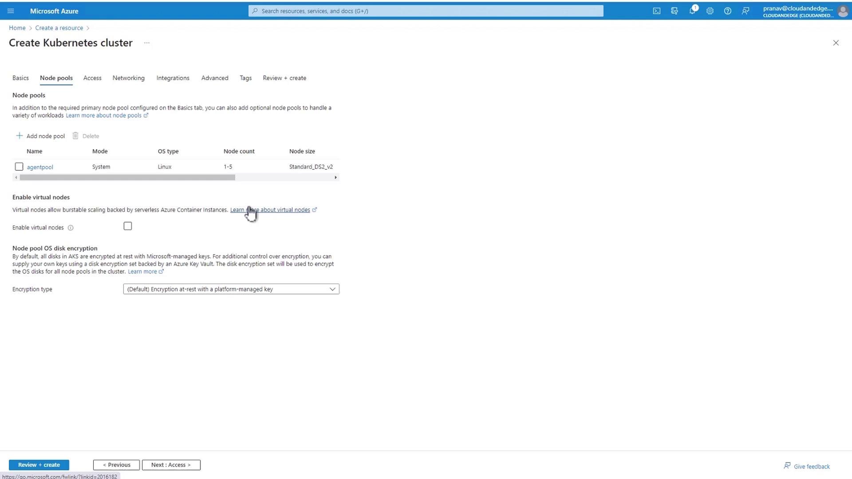Open the hamburger portal menu
This screenshot has height=479, width=852.
coord(11,11)
